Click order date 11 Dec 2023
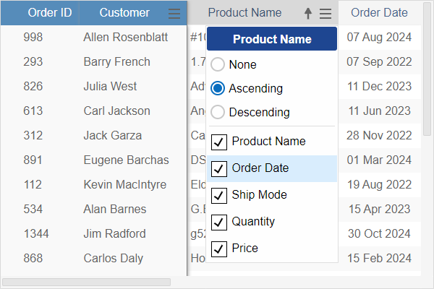 pos(379,86)
